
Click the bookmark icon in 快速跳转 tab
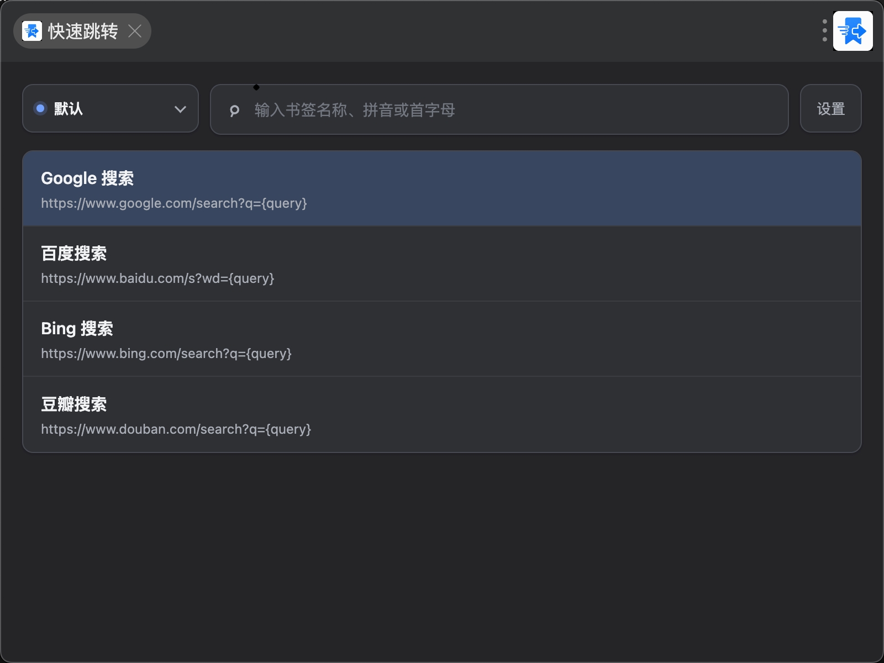click(x=32, y=31)
